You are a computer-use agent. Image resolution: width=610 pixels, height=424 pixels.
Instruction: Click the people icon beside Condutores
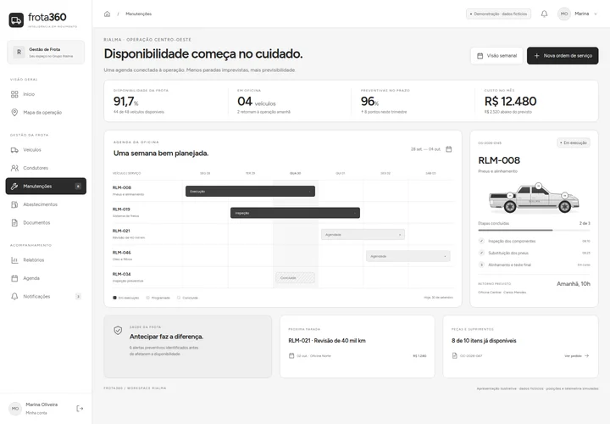(x=14, y=168)
